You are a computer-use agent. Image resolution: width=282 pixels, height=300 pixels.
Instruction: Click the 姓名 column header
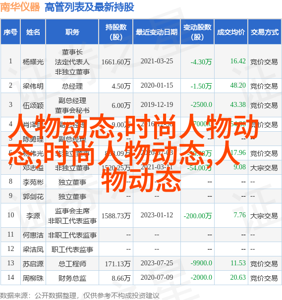click(33, 32)
